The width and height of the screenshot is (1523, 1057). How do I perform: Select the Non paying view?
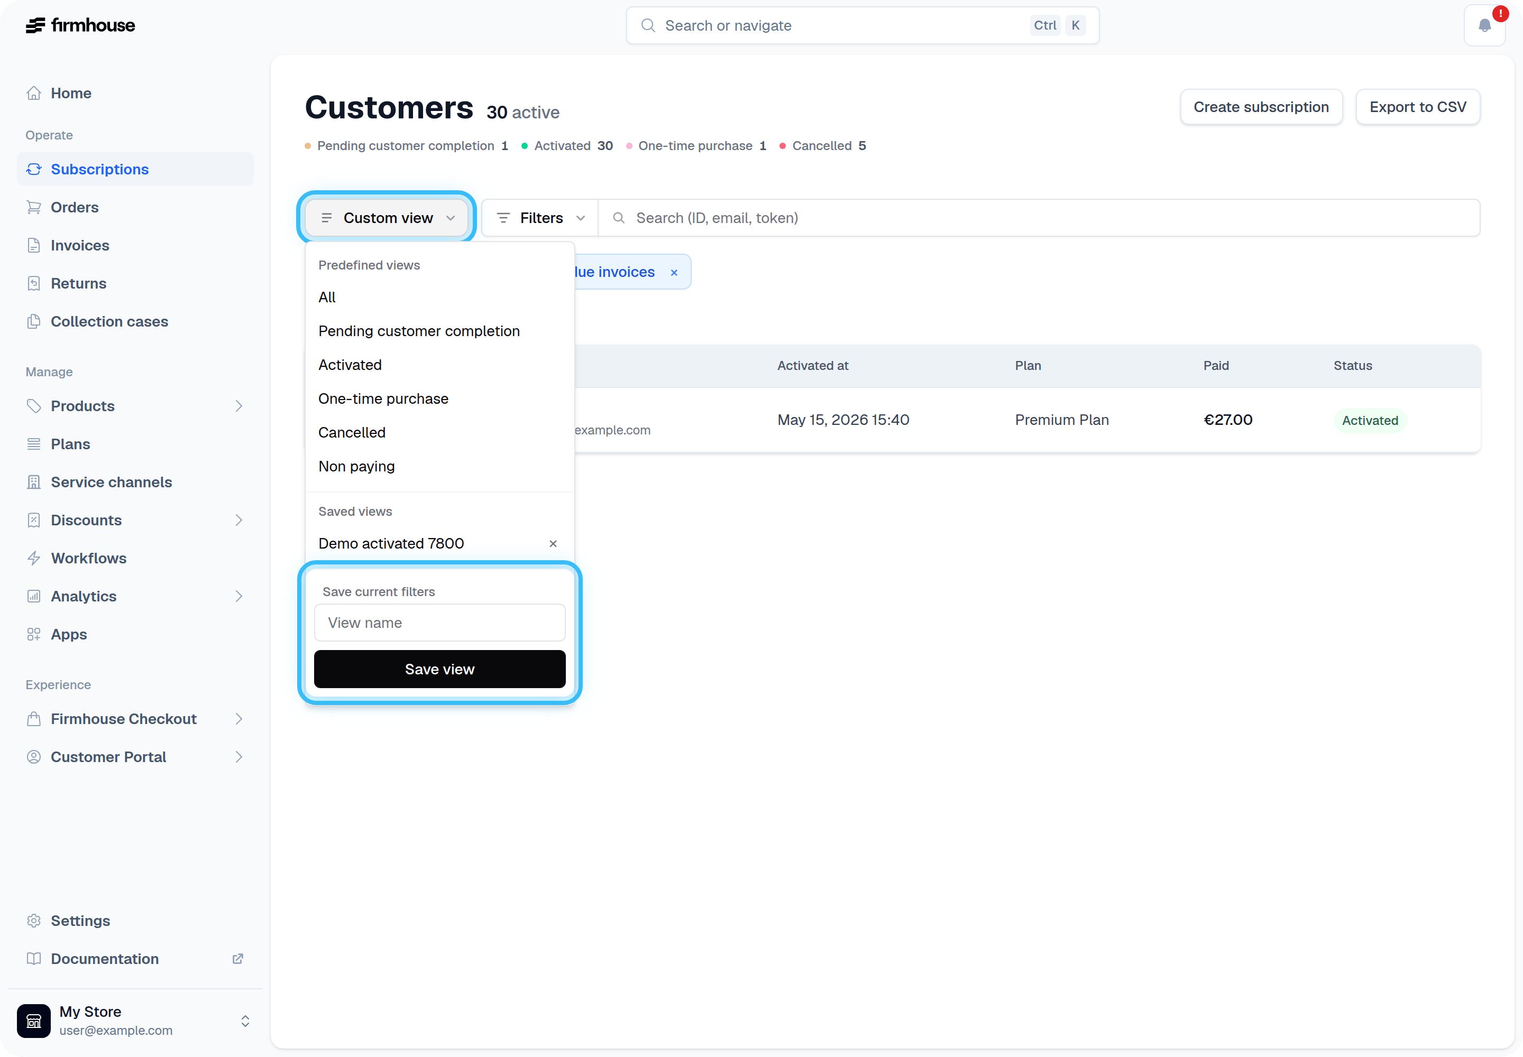[439, 466]
